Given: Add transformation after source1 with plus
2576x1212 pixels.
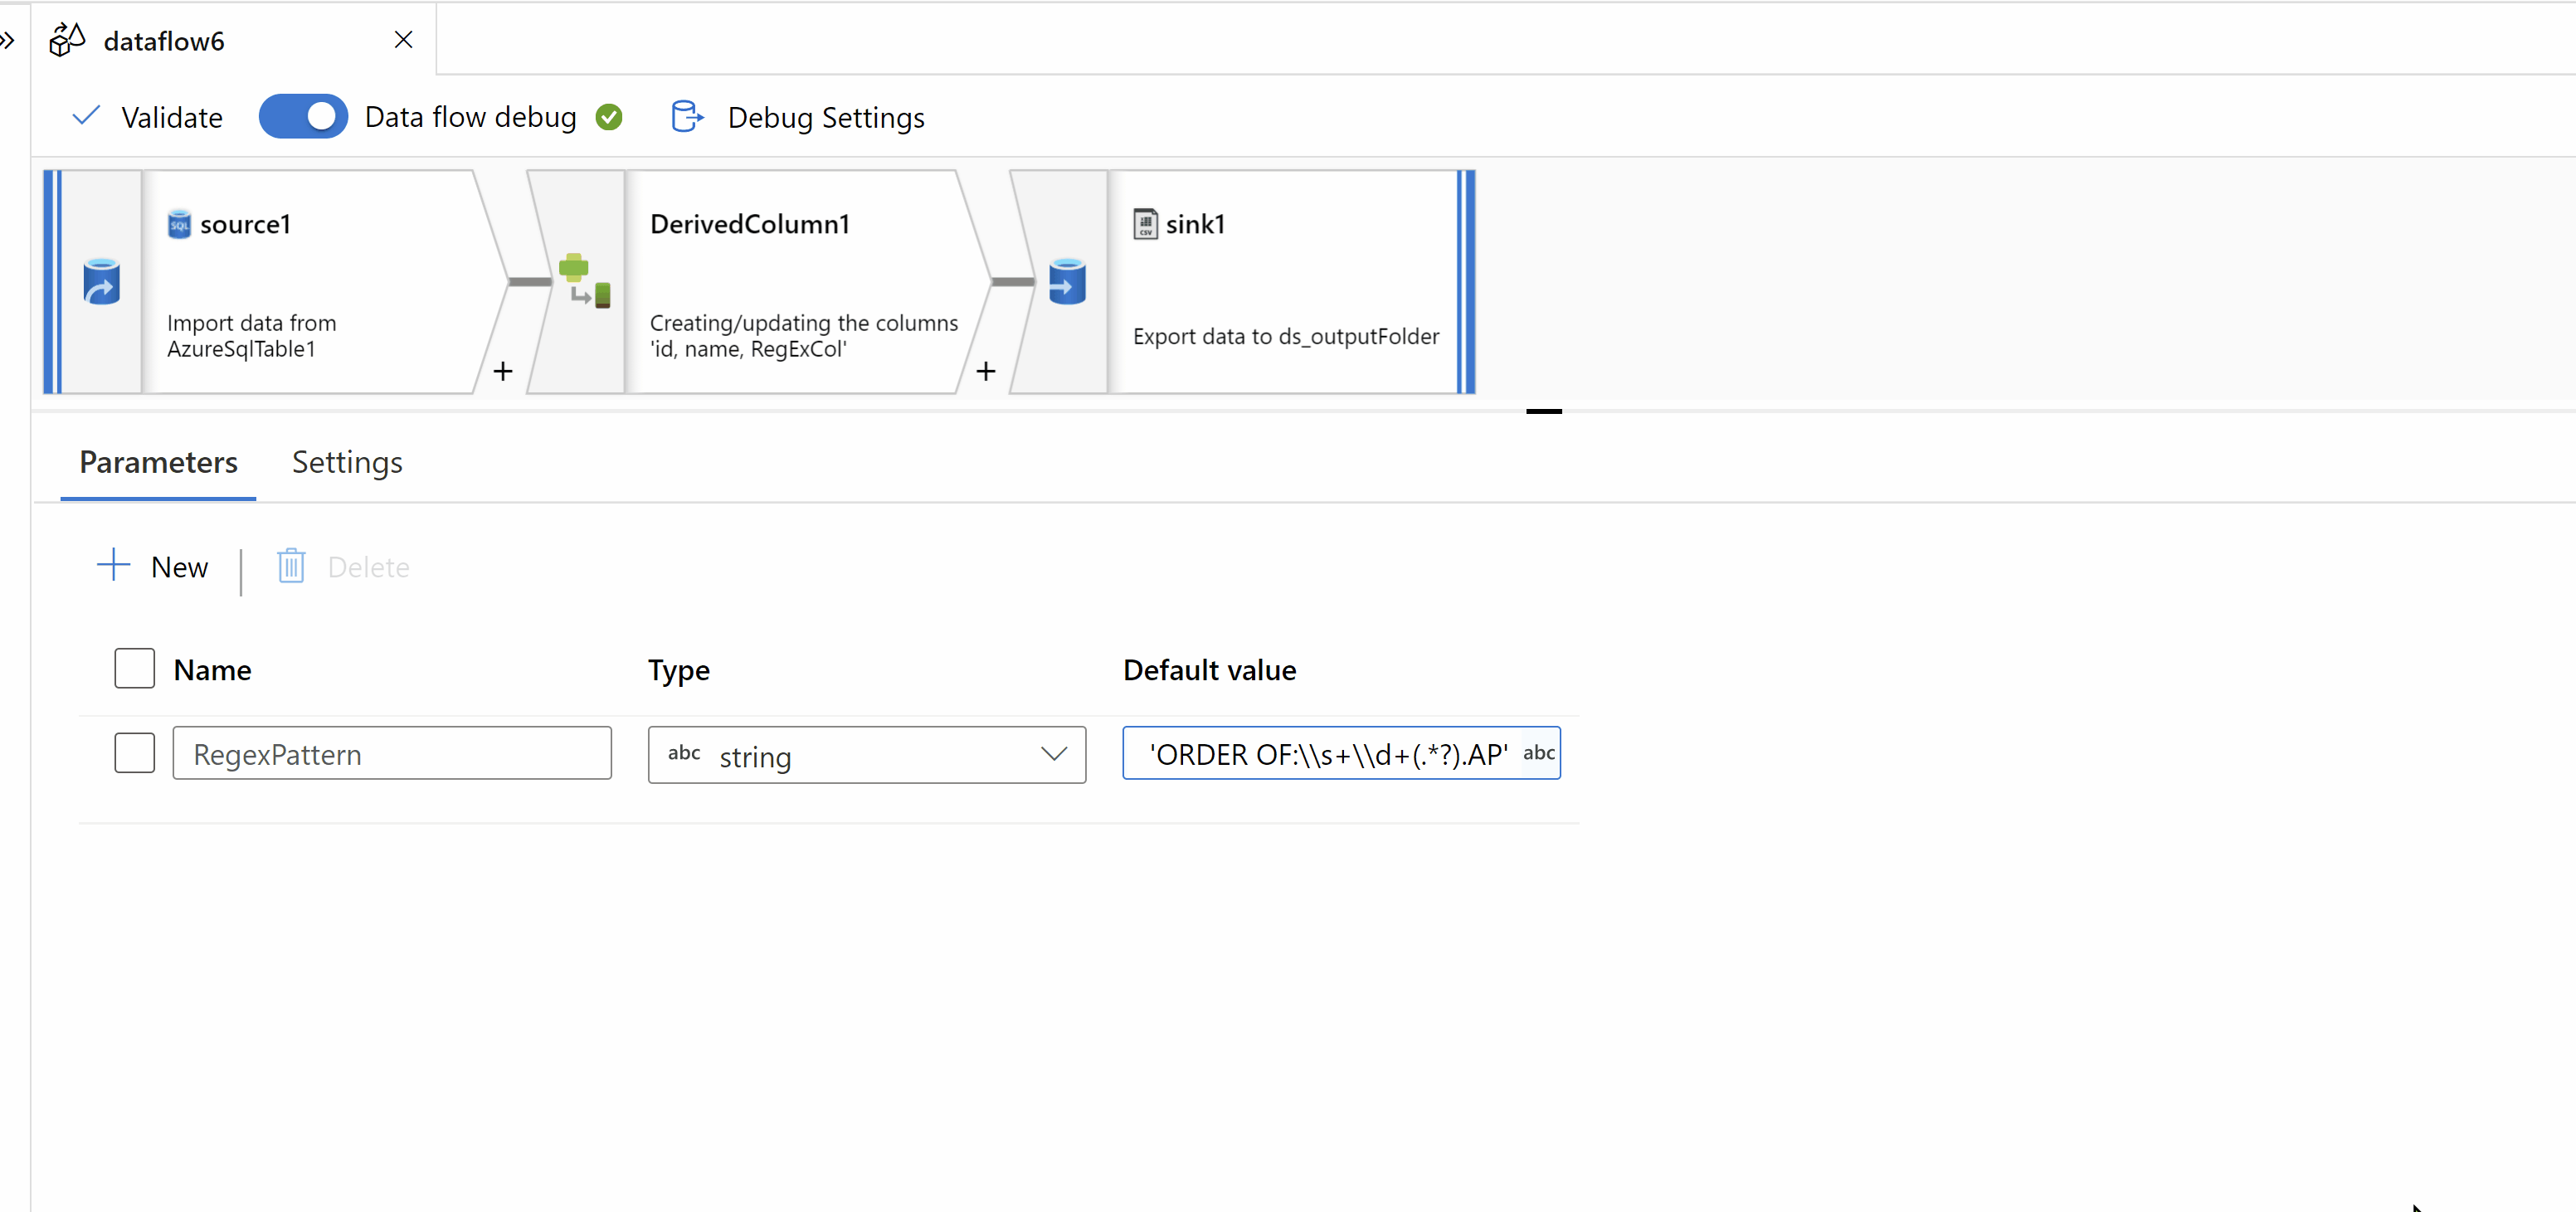Looking at the screenshot, I should (x=503, y=371).
